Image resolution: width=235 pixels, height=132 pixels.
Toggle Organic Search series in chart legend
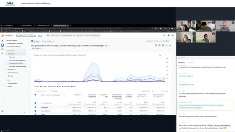[52, 87]
